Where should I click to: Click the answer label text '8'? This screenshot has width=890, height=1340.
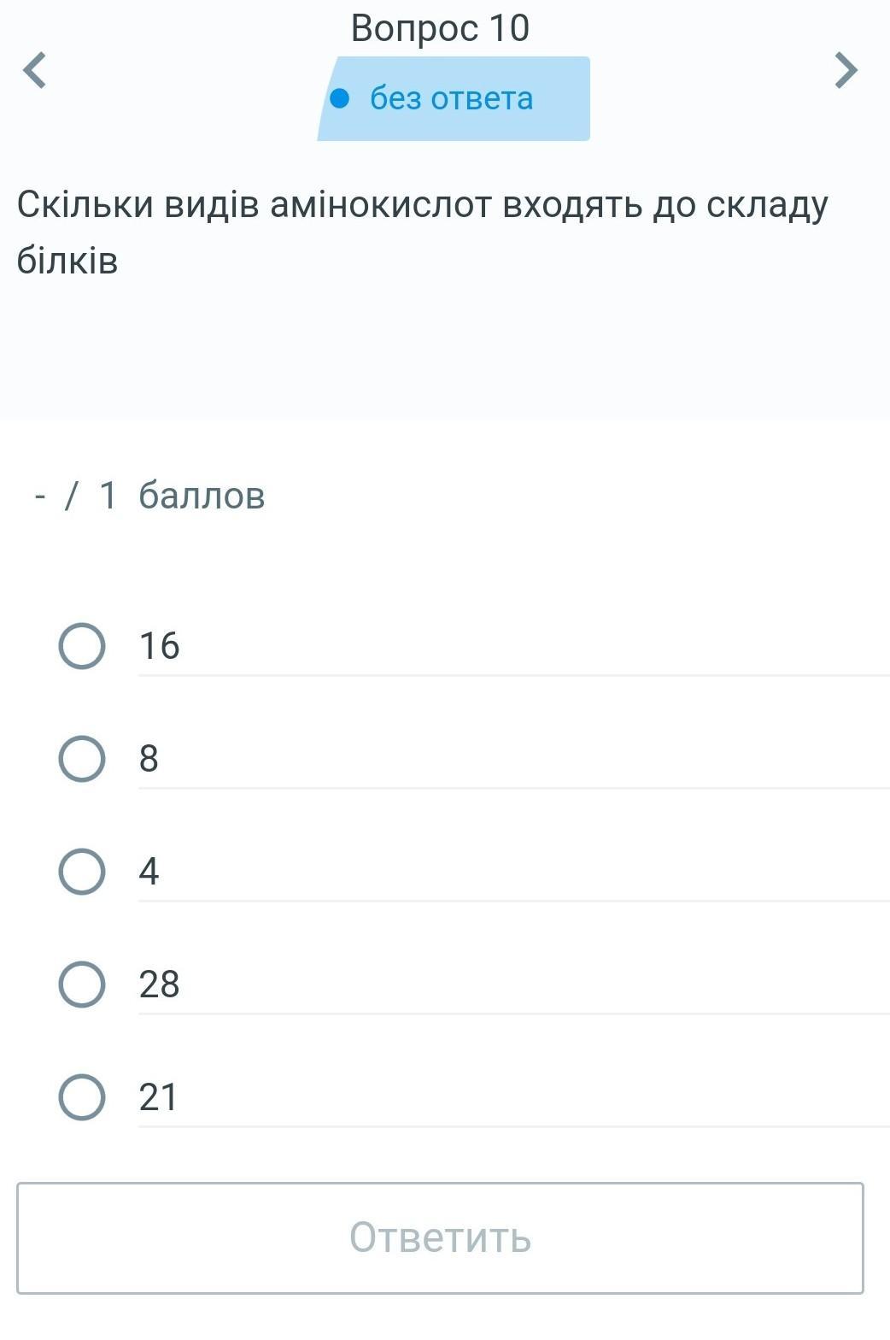[149, 759]
